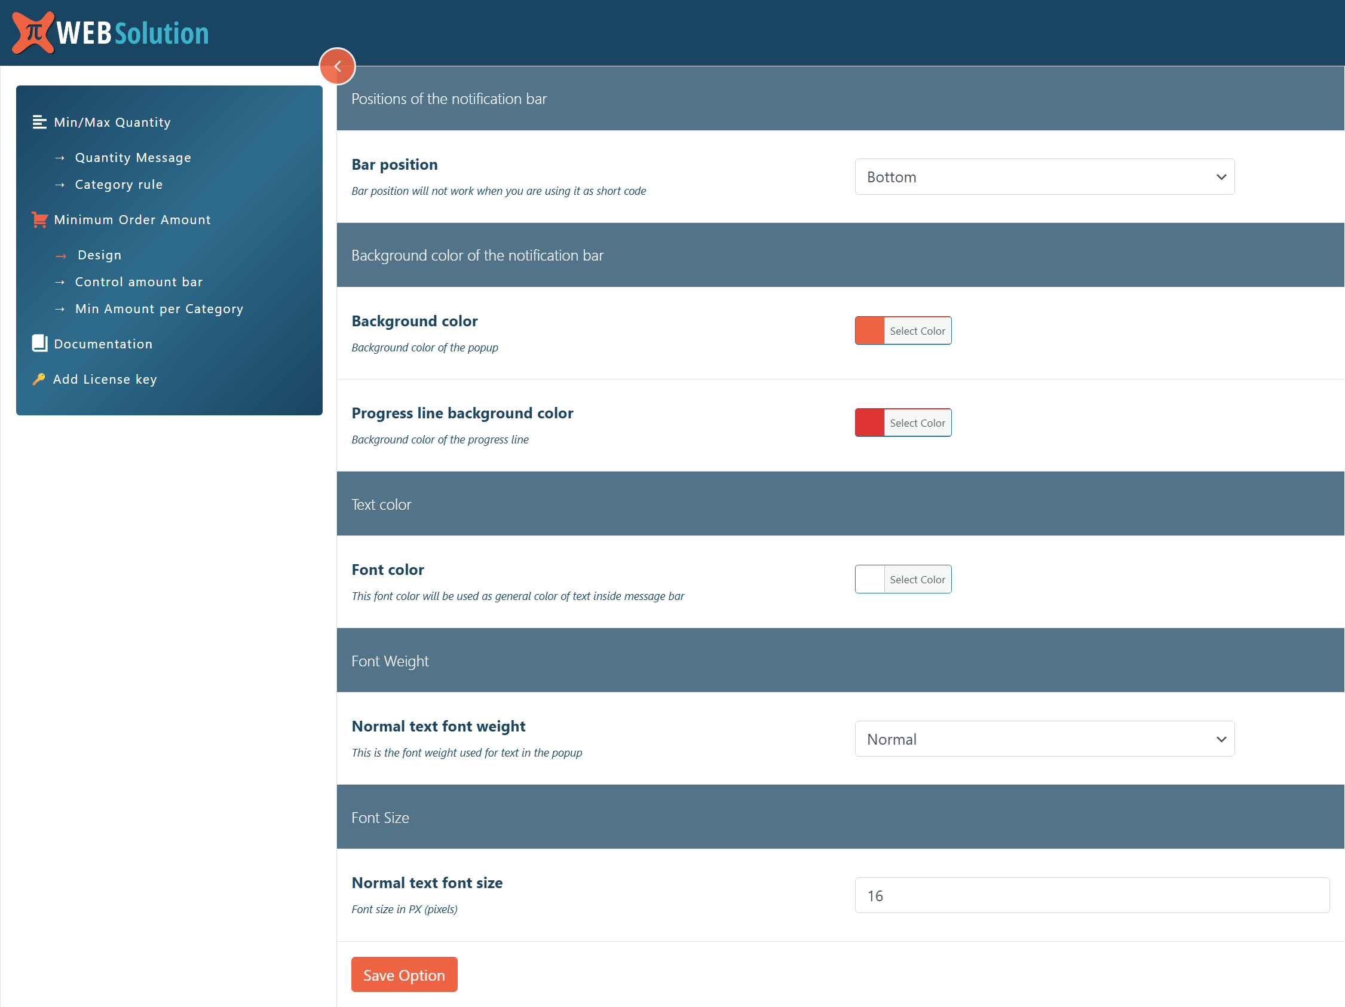1345x1007 pixels.
Task: Click the PI Web Solution logo
Action: (110, 33)
